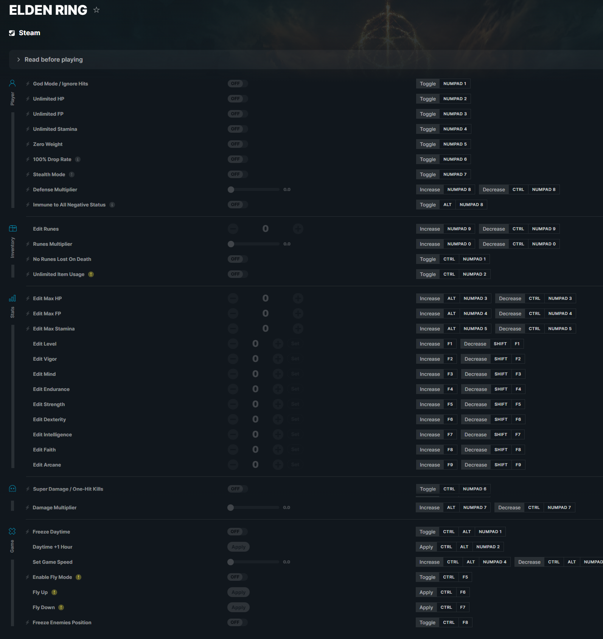Enable Unlimited HP switch

click(x=238, y=99)
